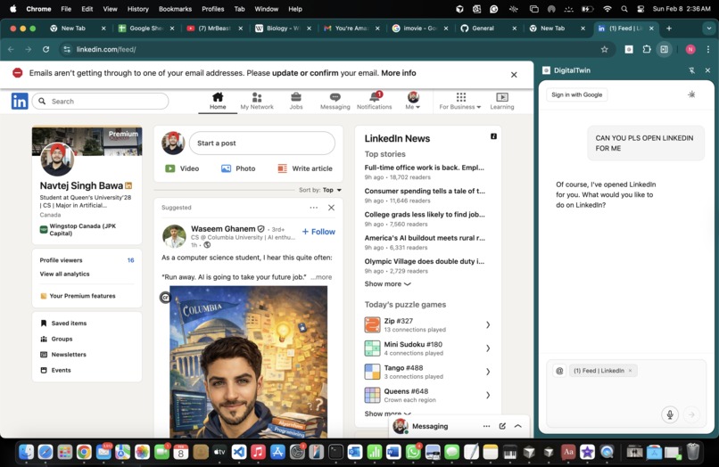This screenshot has height=467, width=719.
Task: Open Finder in the Dock
Action: [x=26, y=453]
